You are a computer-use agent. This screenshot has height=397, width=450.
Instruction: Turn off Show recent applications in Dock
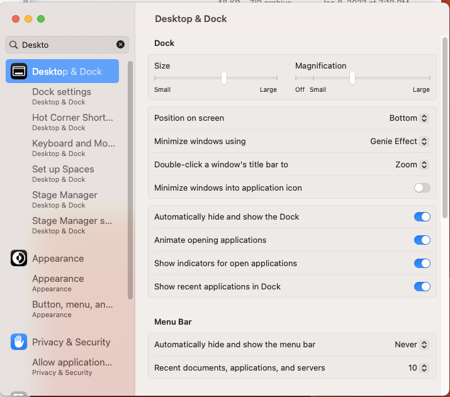pyautogui.click(x=422, y=286)
